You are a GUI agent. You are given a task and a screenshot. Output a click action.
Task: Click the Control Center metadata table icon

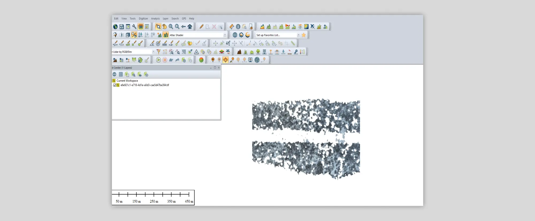[121, 74]
